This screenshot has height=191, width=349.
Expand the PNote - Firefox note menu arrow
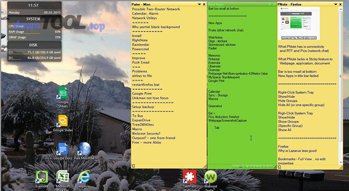[336, 4]
